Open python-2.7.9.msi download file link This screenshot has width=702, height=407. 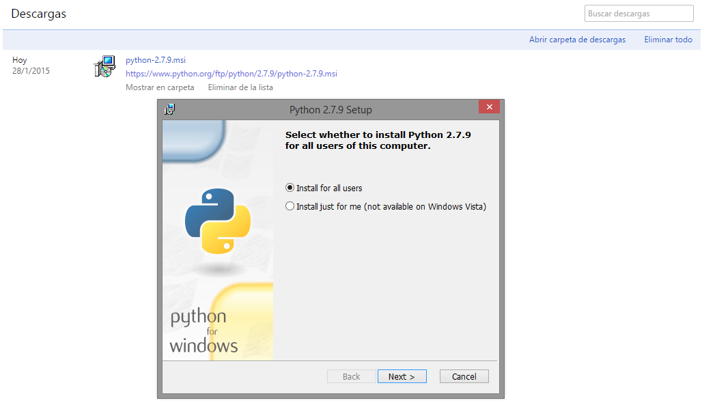(x=155, y=60)
